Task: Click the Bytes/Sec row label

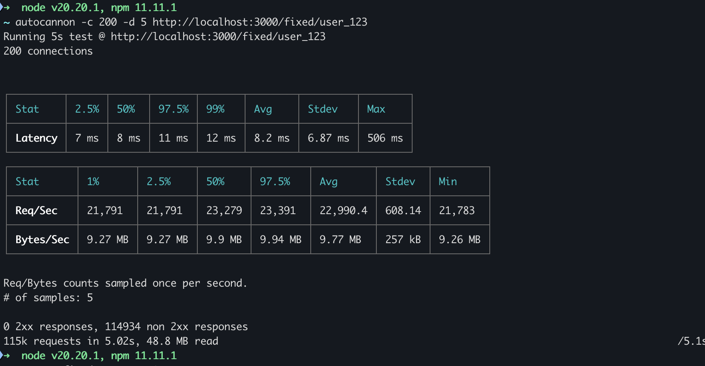Action: [x=42, y=240]
